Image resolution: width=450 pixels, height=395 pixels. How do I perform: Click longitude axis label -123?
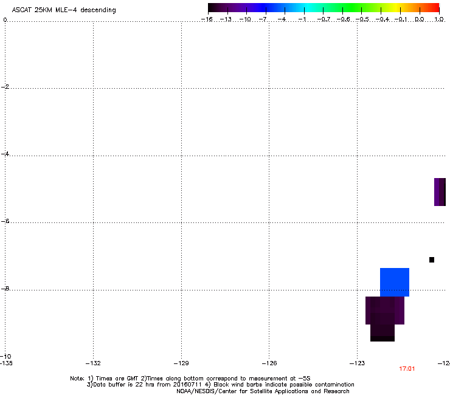(x=358, y=363)
